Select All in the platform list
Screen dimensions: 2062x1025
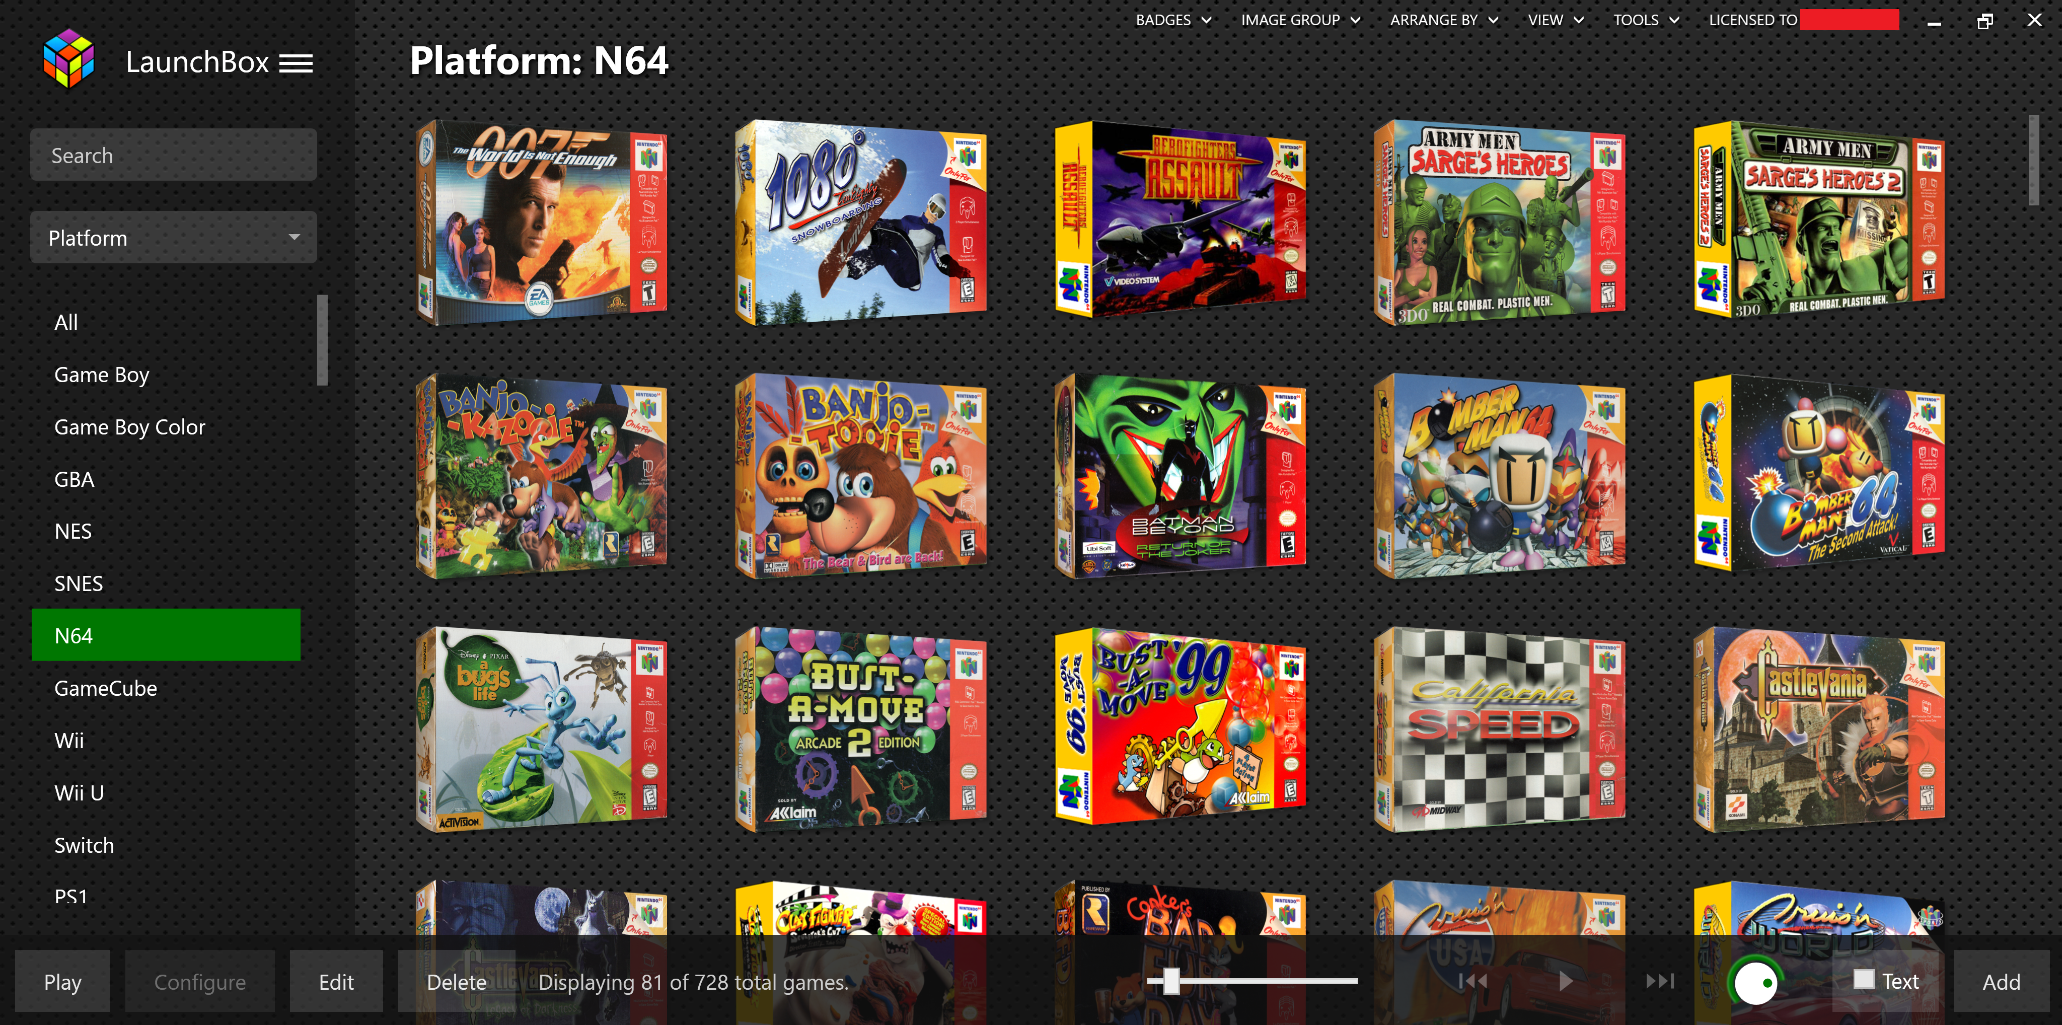[166, 322]
